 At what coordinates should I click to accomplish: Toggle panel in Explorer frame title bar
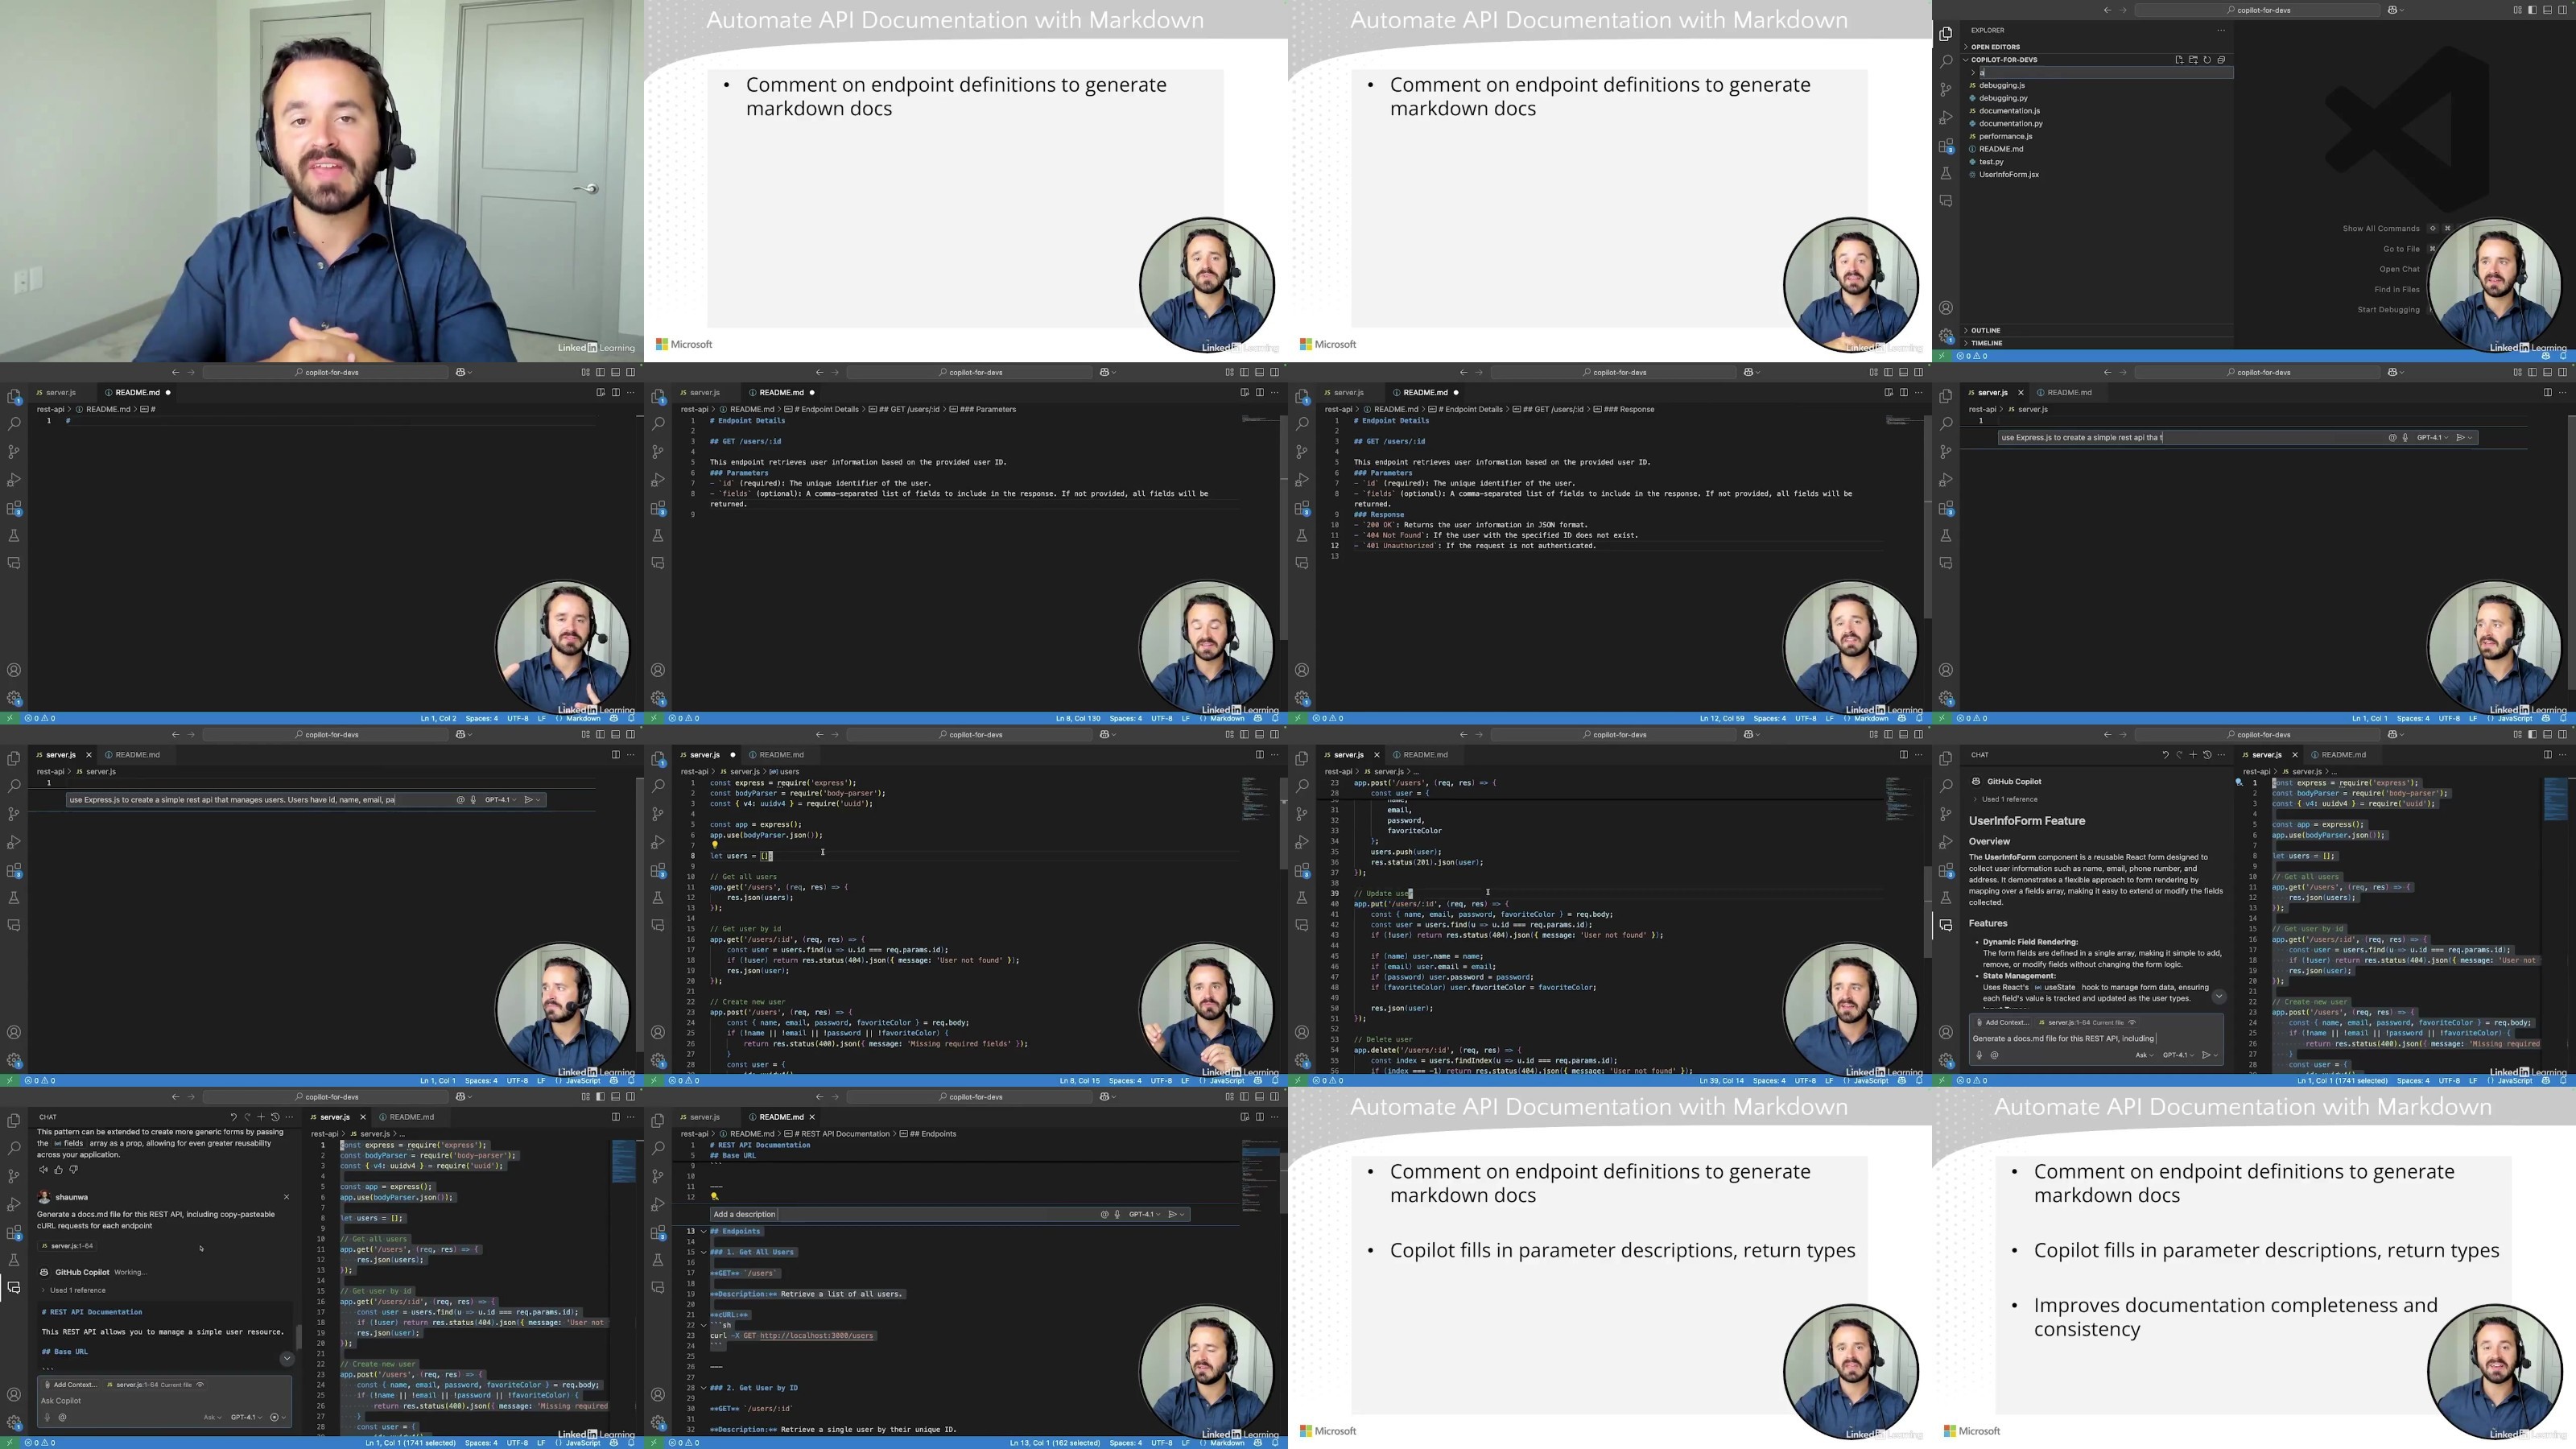pyautogui.click(x=2546, y=10)
